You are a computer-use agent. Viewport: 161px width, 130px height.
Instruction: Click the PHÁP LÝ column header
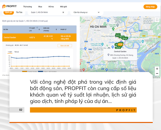63,29
